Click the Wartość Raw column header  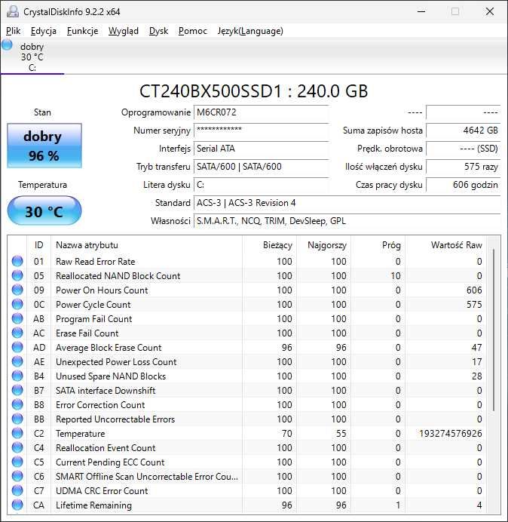point(445,245)
